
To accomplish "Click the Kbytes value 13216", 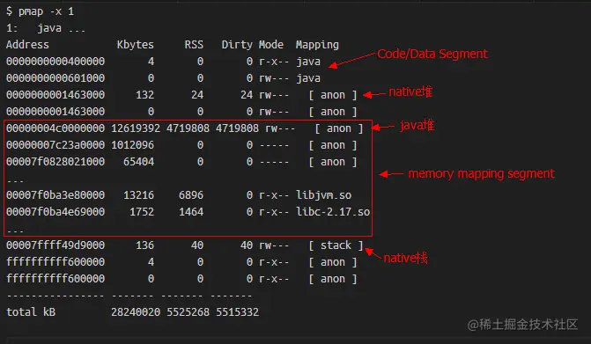I will (138, 195).
